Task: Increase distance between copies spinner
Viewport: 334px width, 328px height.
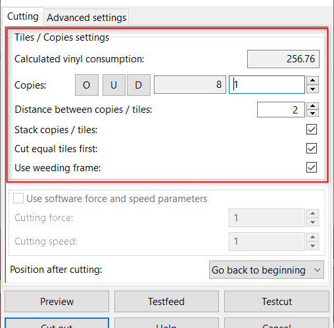Action: (x=312, y=106)
